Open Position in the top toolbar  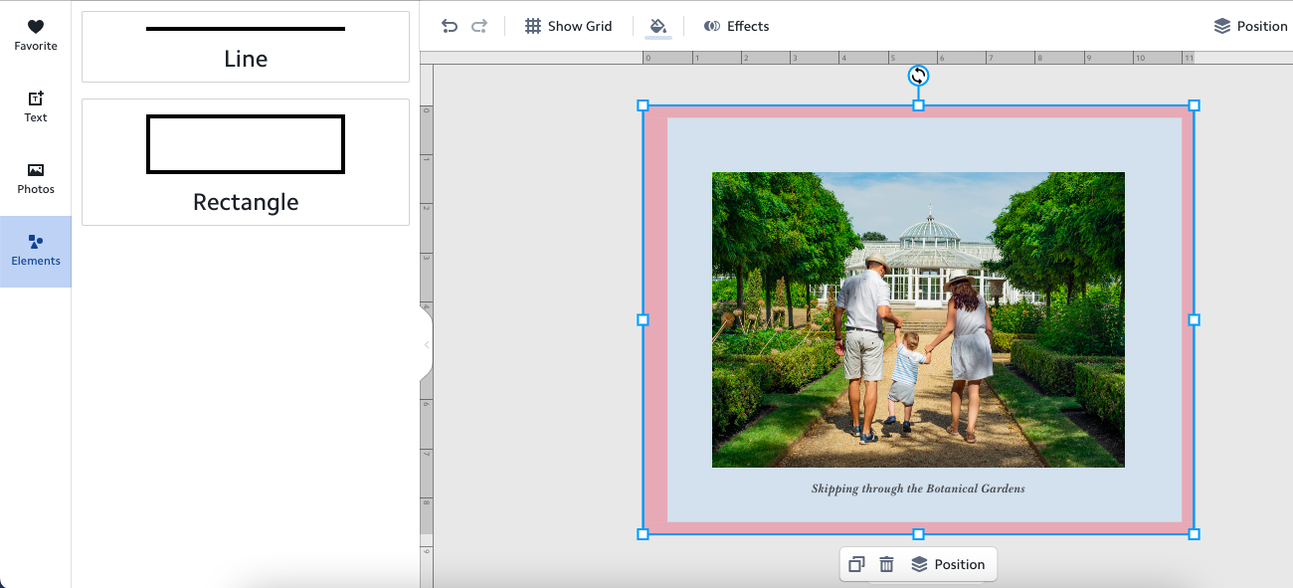[x=1250, y=26]
